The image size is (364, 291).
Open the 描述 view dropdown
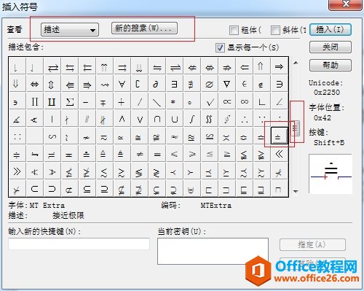[70, 30]
